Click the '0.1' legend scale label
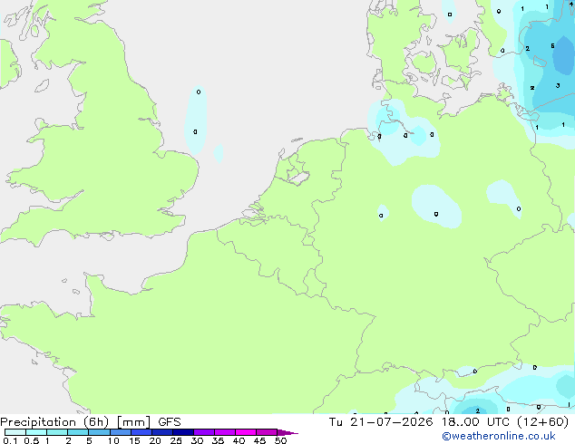 (x=10, y=440)
